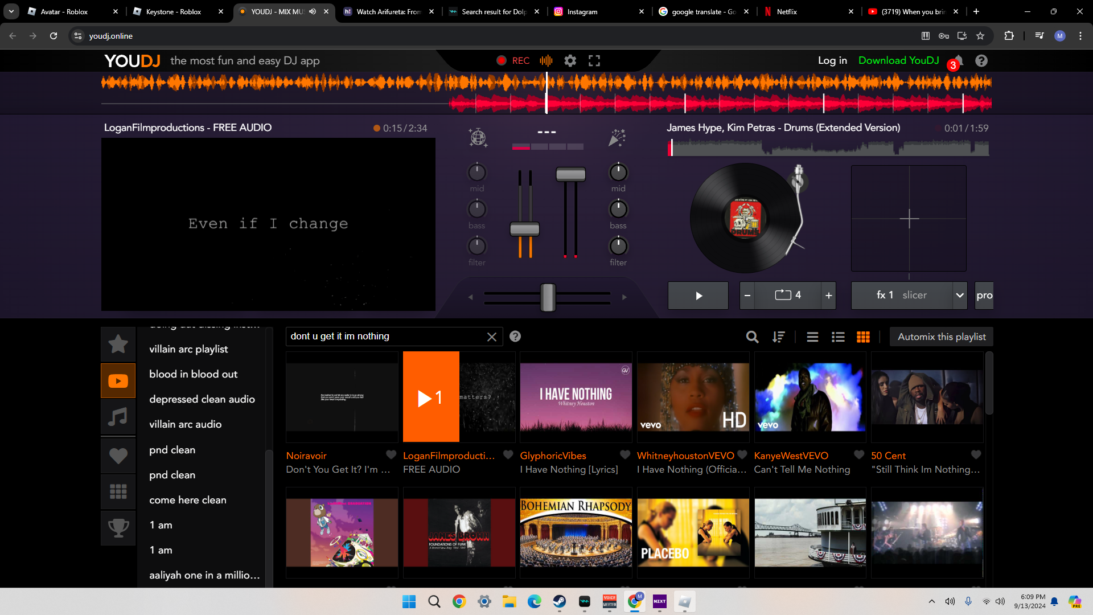
Task: Click the left deck volume fader
Action: coord(524,229)
